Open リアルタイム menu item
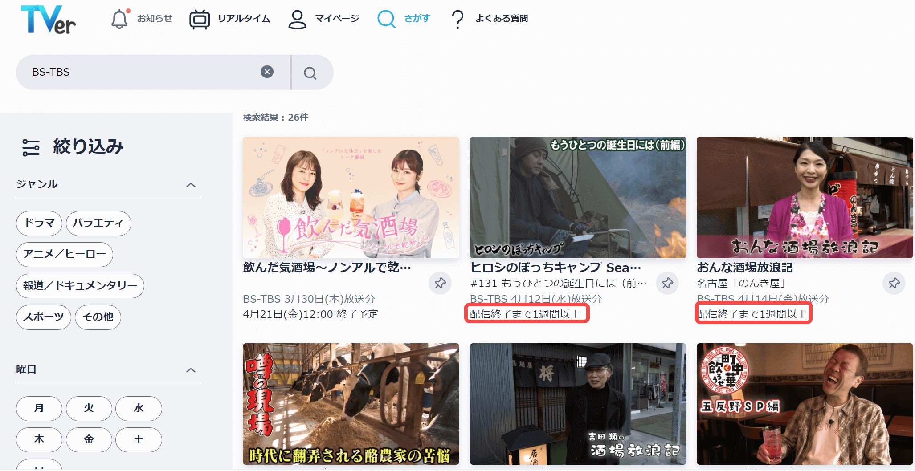 (244, 19)
